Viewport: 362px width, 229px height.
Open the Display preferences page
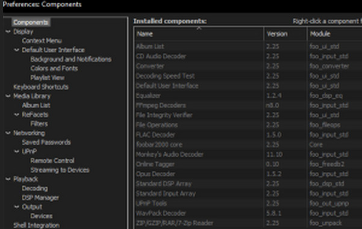[23, 32]
